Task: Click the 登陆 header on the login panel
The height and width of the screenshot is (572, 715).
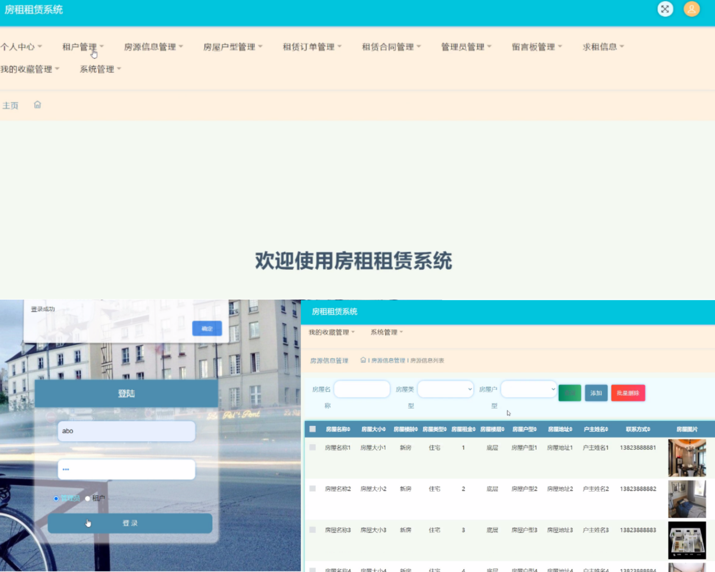Action: (x=127, y=393)
